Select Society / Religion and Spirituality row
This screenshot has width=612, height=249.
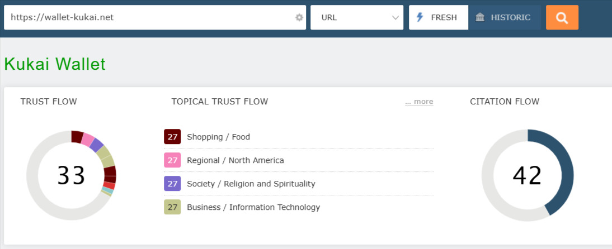click(251, 184)
